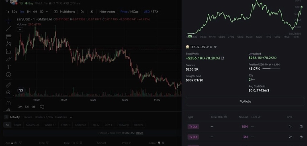Expand the timeframe dropdown arrow after 1D
This screenshot has height=146, width=307.
[47, 12]
